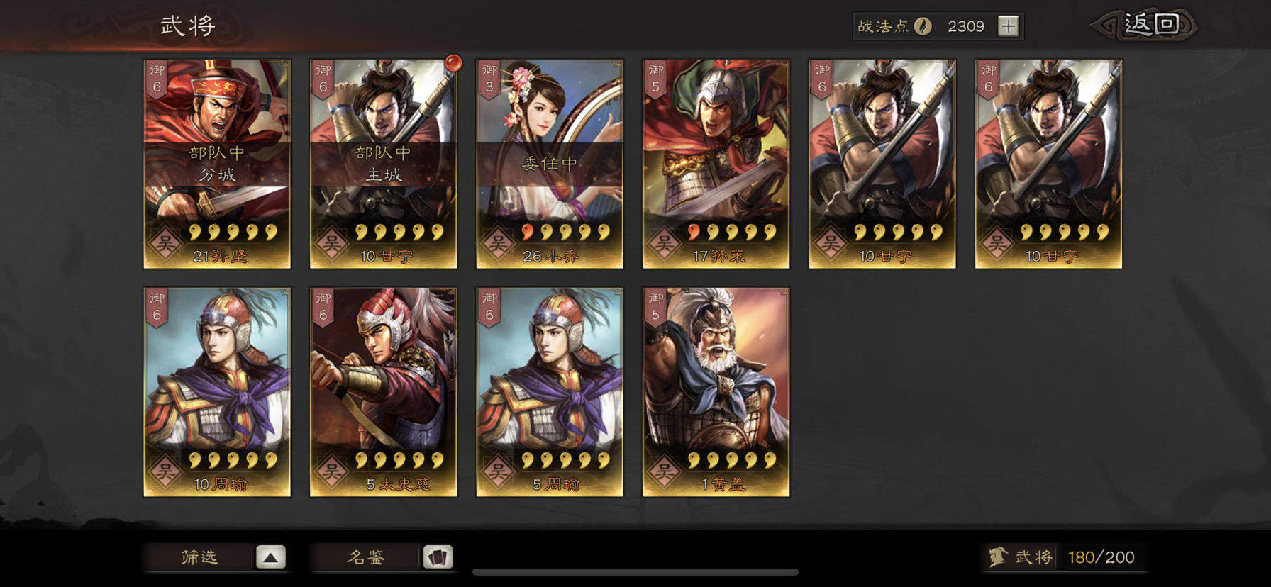The image size is (1271, 587).
Task: Click the 筛选 filter label
Action: coord(199,557)
